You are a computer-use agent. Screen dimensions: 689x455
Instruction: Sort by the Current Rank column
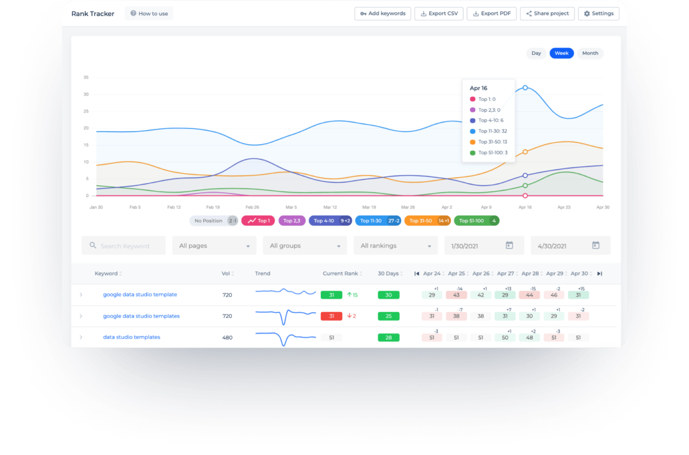pyautogui.click(x=361, y=274)
